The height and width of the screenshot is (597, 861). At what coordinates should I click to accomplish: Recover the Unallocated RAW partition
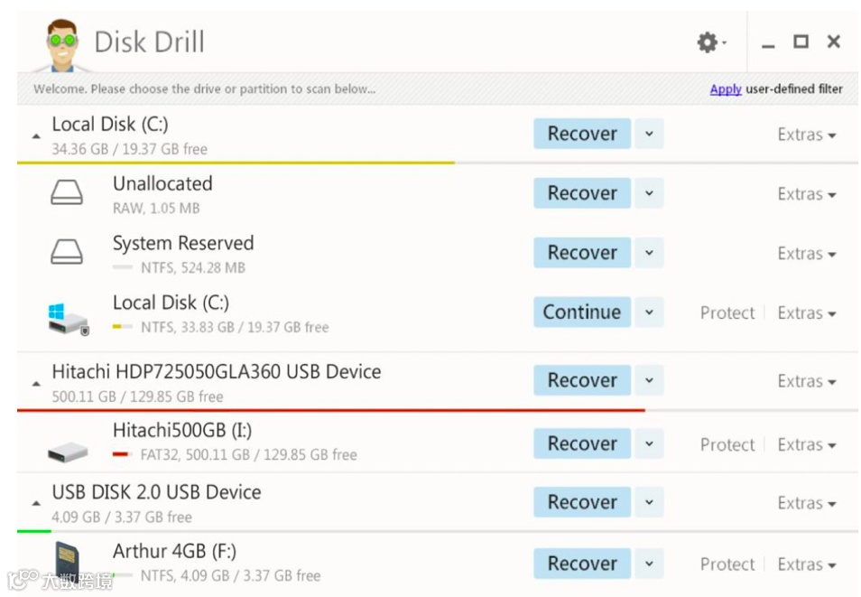tap(582, 193)
